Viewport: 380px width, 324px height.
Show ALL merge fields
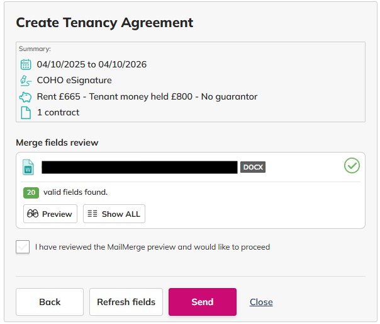coord(114,214)
